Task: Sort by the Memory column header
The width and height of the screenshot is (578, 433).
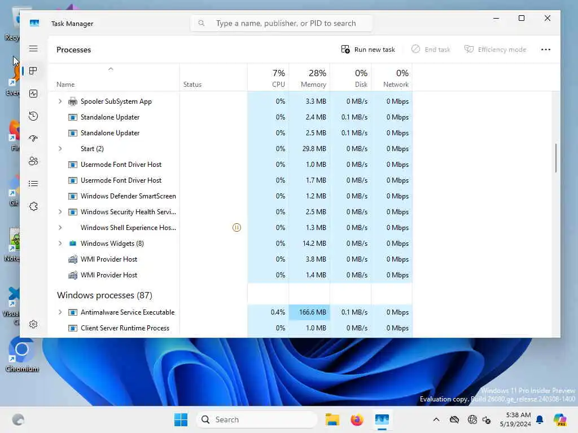Action: click(x=309, y=78)
